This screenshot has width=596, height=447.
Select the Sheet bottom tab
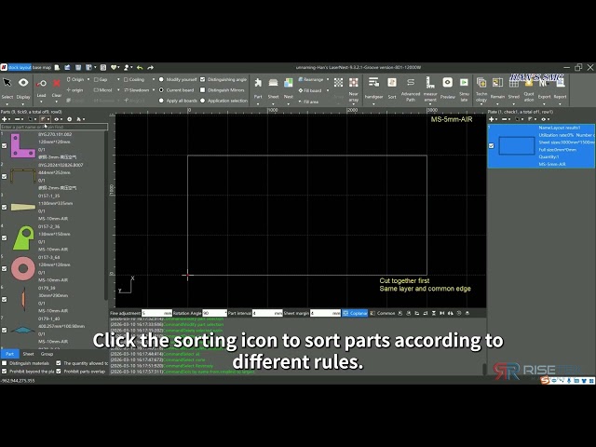coord(29,354)
